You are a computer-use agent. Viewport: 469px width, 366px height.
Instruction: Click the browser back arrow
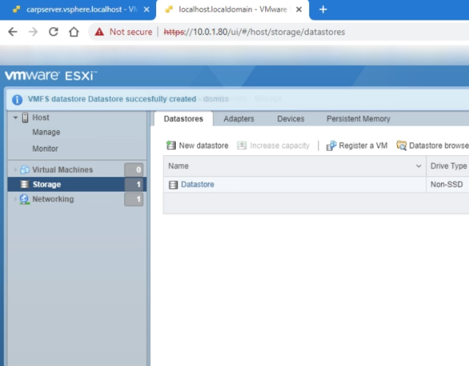[x=12, y=31]
